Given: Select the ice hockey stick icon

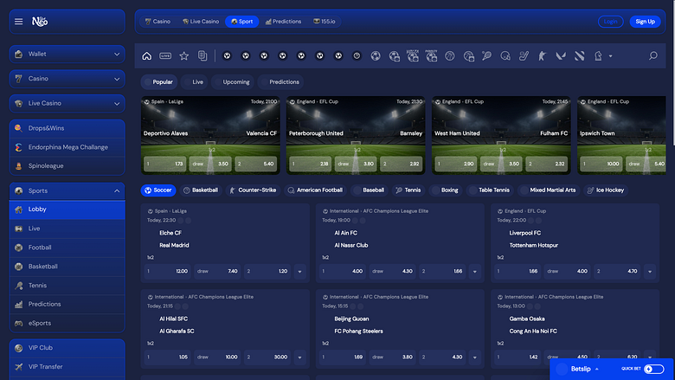Looking at the screenshot, I should (x=524, y=56).
